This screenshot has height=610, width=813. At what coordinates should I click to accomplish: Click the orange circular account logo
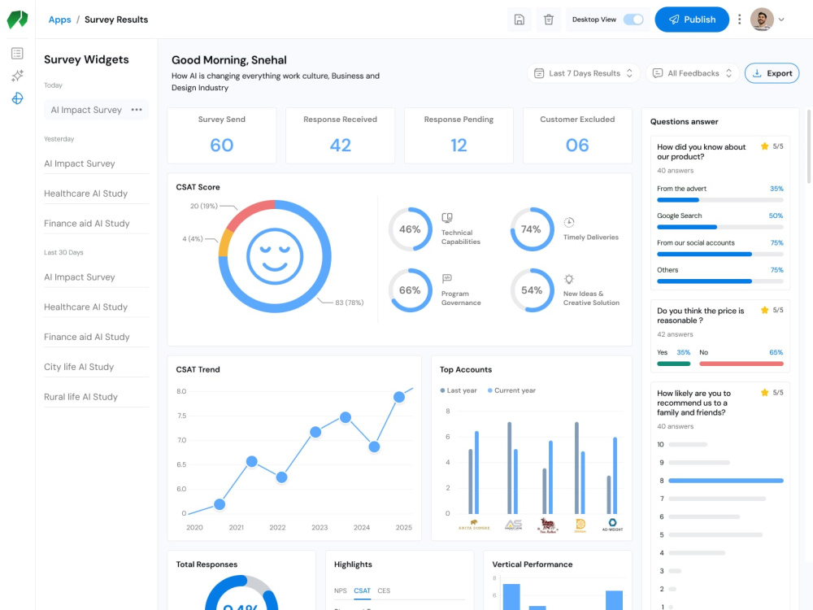point(580,525)
